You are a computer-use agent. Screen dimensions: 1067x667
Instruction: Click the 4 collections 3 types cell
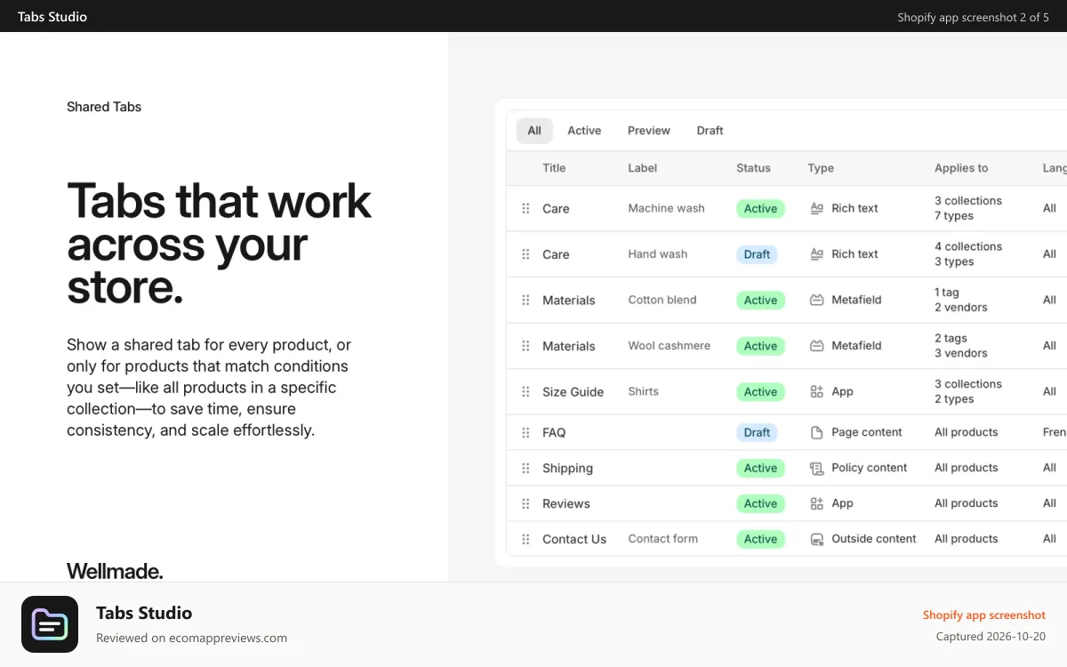coord(968,254)
